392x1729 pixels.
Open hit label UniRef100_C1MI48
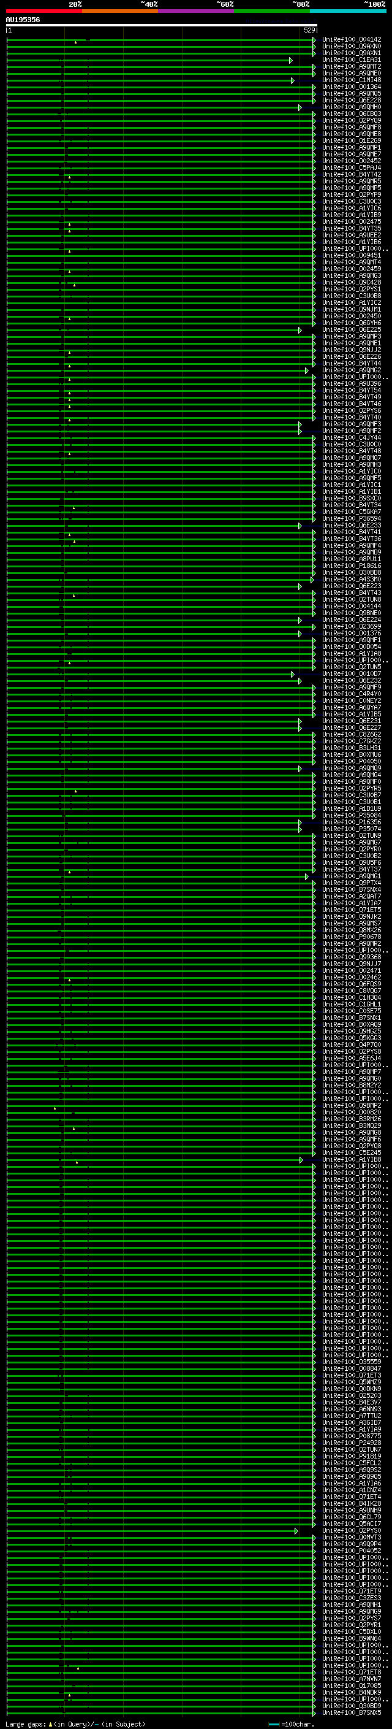(x=352, y=80)
